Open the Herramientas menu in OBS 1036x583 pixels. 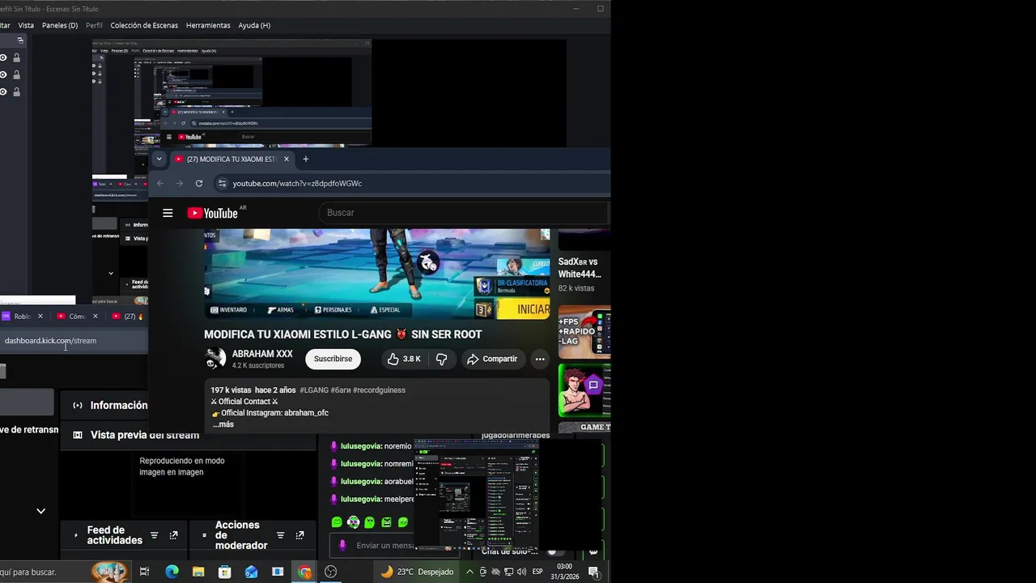(x=208, y=25)
